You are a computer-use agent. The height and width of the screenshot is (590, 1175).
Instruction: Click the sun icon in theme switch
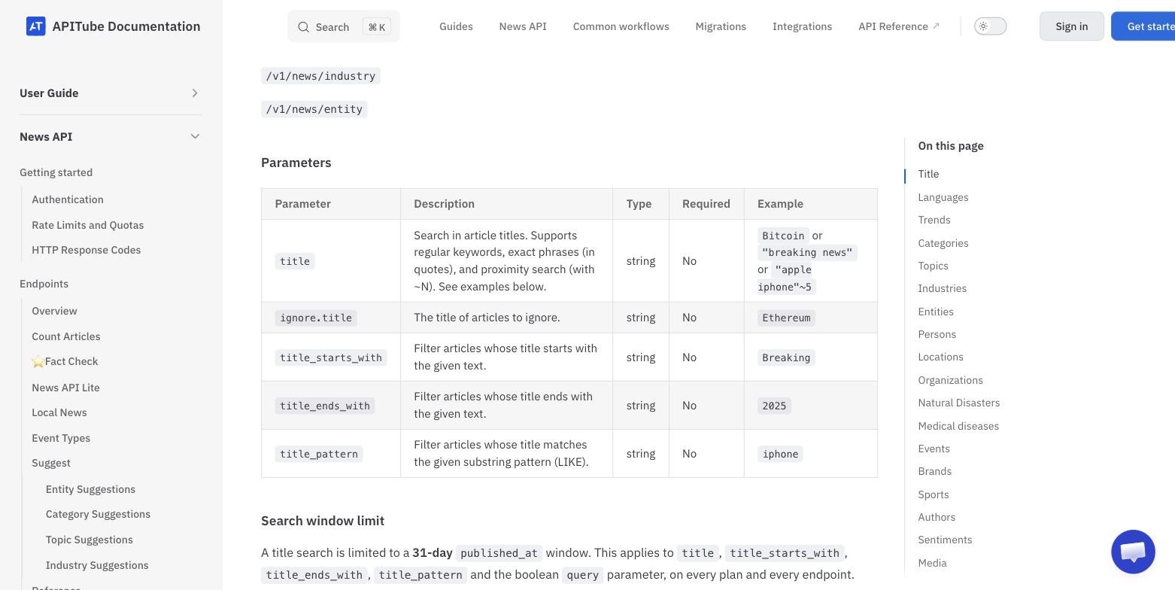pyautogui.click(x=983, y=26)
